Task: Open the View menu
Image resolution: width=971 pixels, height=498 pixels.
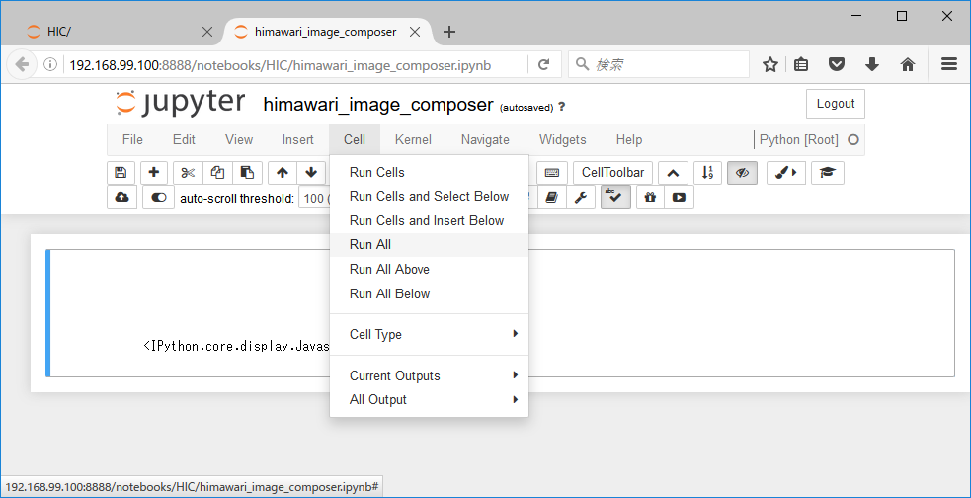Action: [238, 140]
